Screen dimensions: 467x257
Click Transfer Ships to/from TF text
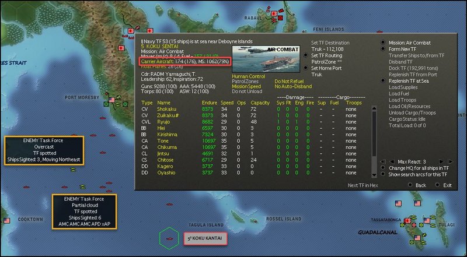416,55
